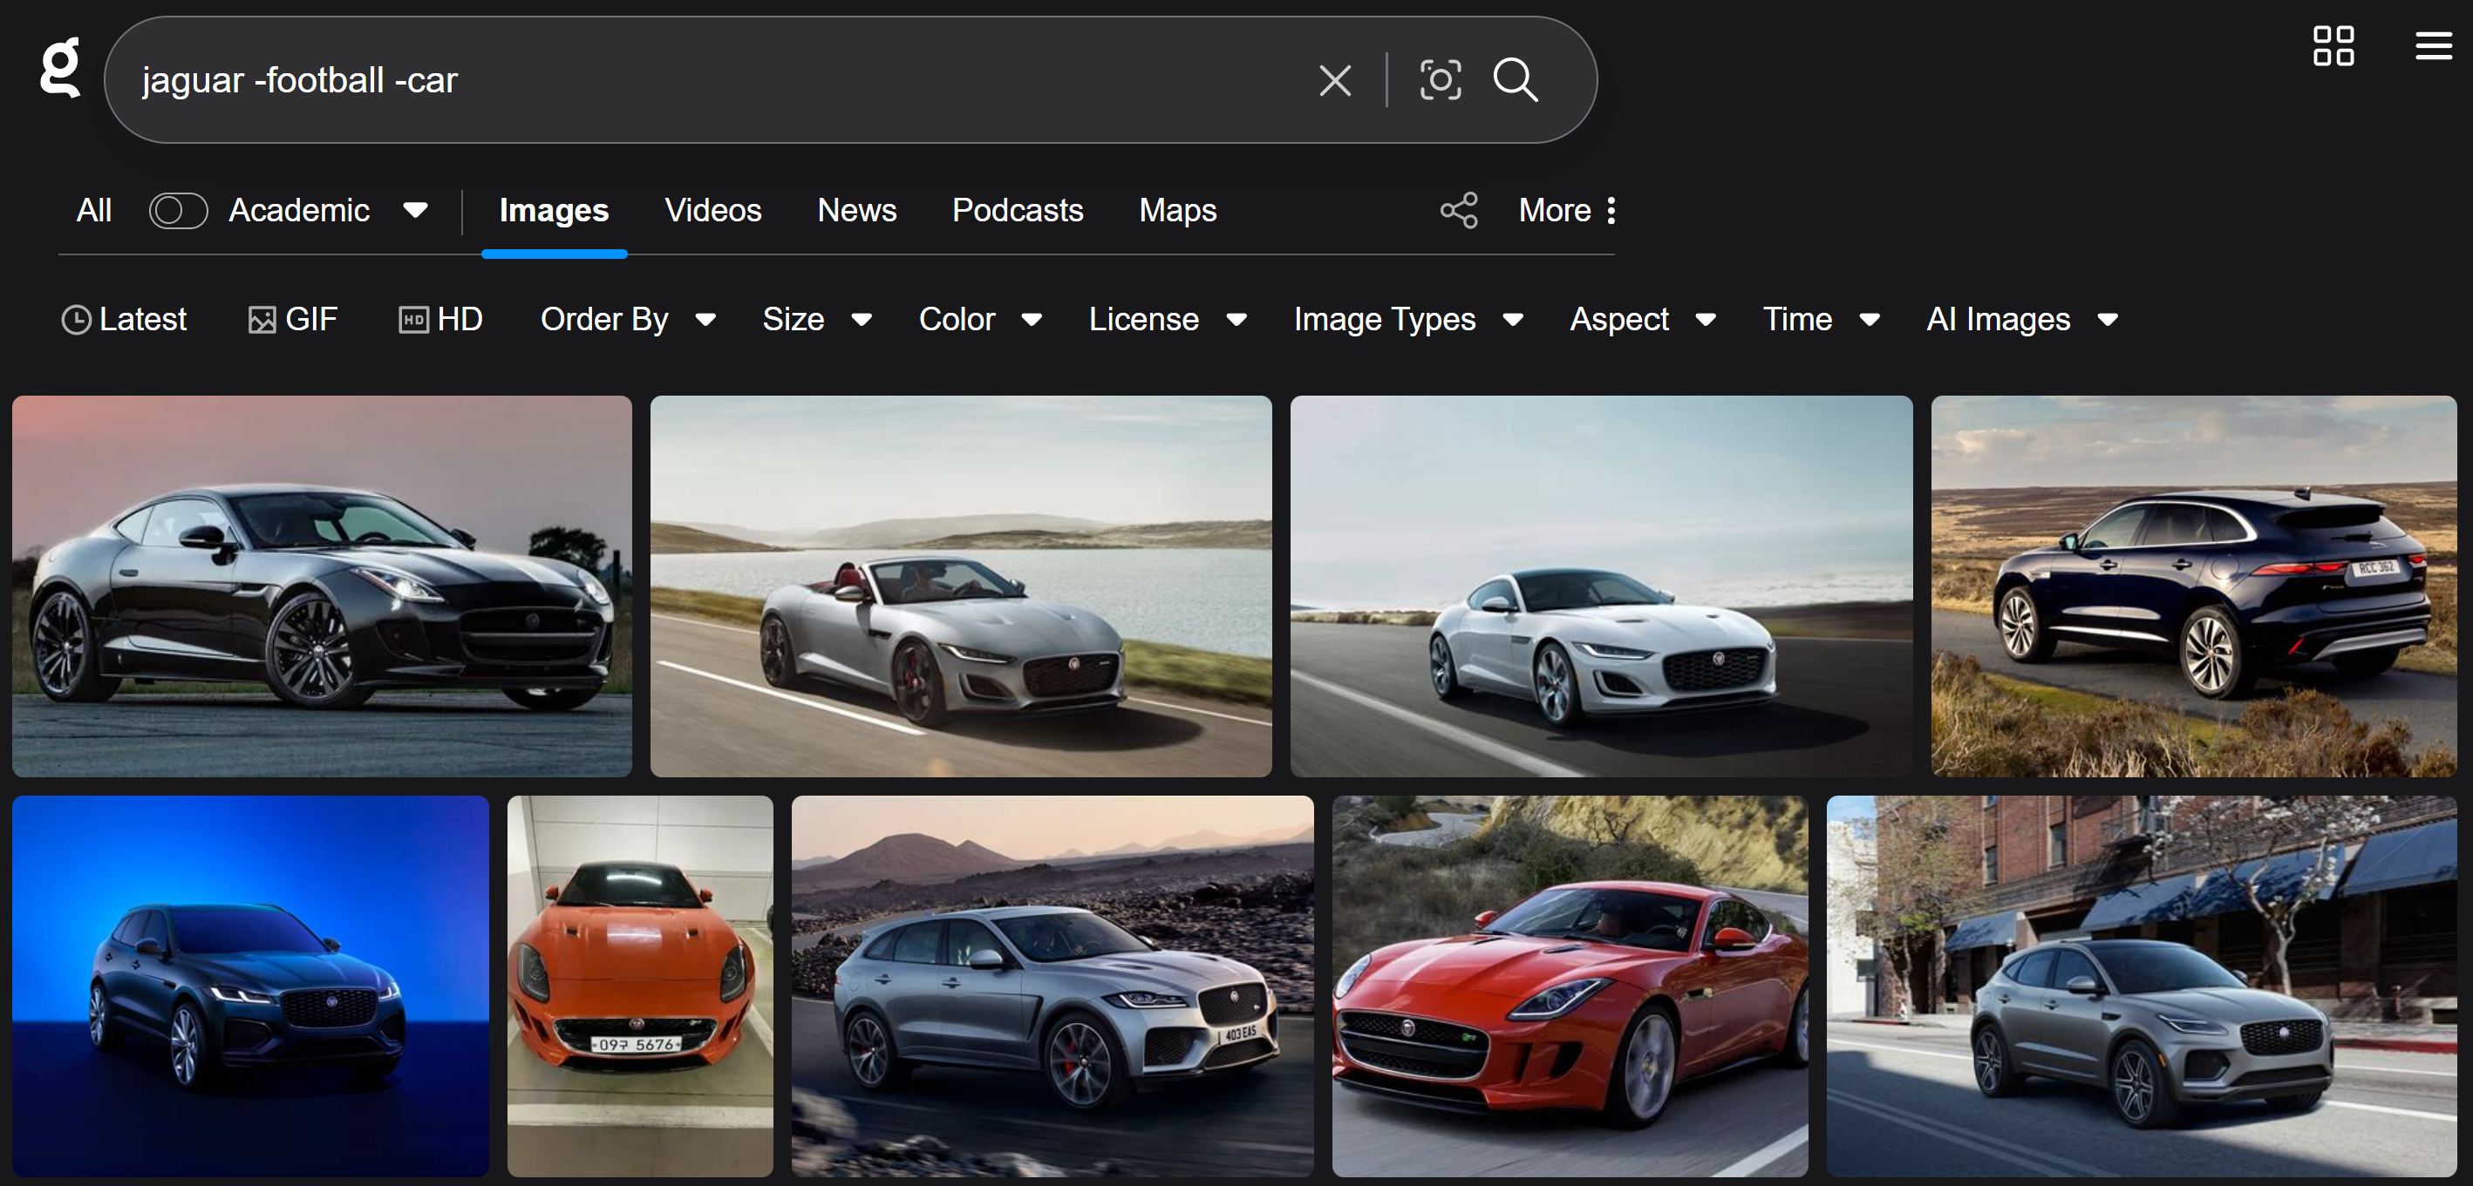Expand the Image Types dropdown
The image size is (2473, 1186).
coord(1407,320)
